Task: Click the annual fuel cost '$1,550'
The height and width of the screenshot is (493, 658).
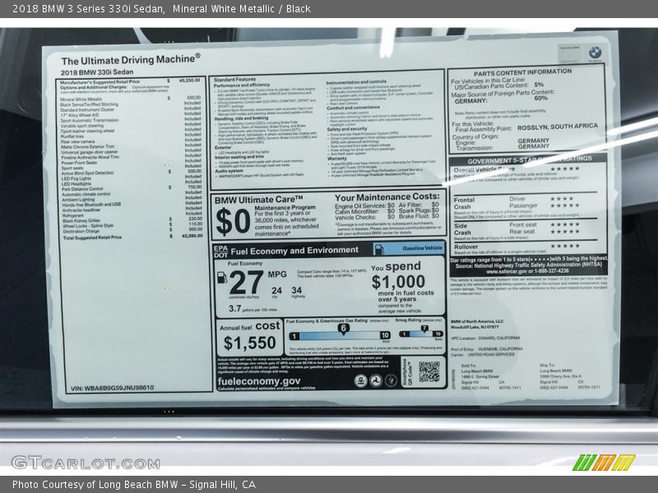Action: coord(250,343)
